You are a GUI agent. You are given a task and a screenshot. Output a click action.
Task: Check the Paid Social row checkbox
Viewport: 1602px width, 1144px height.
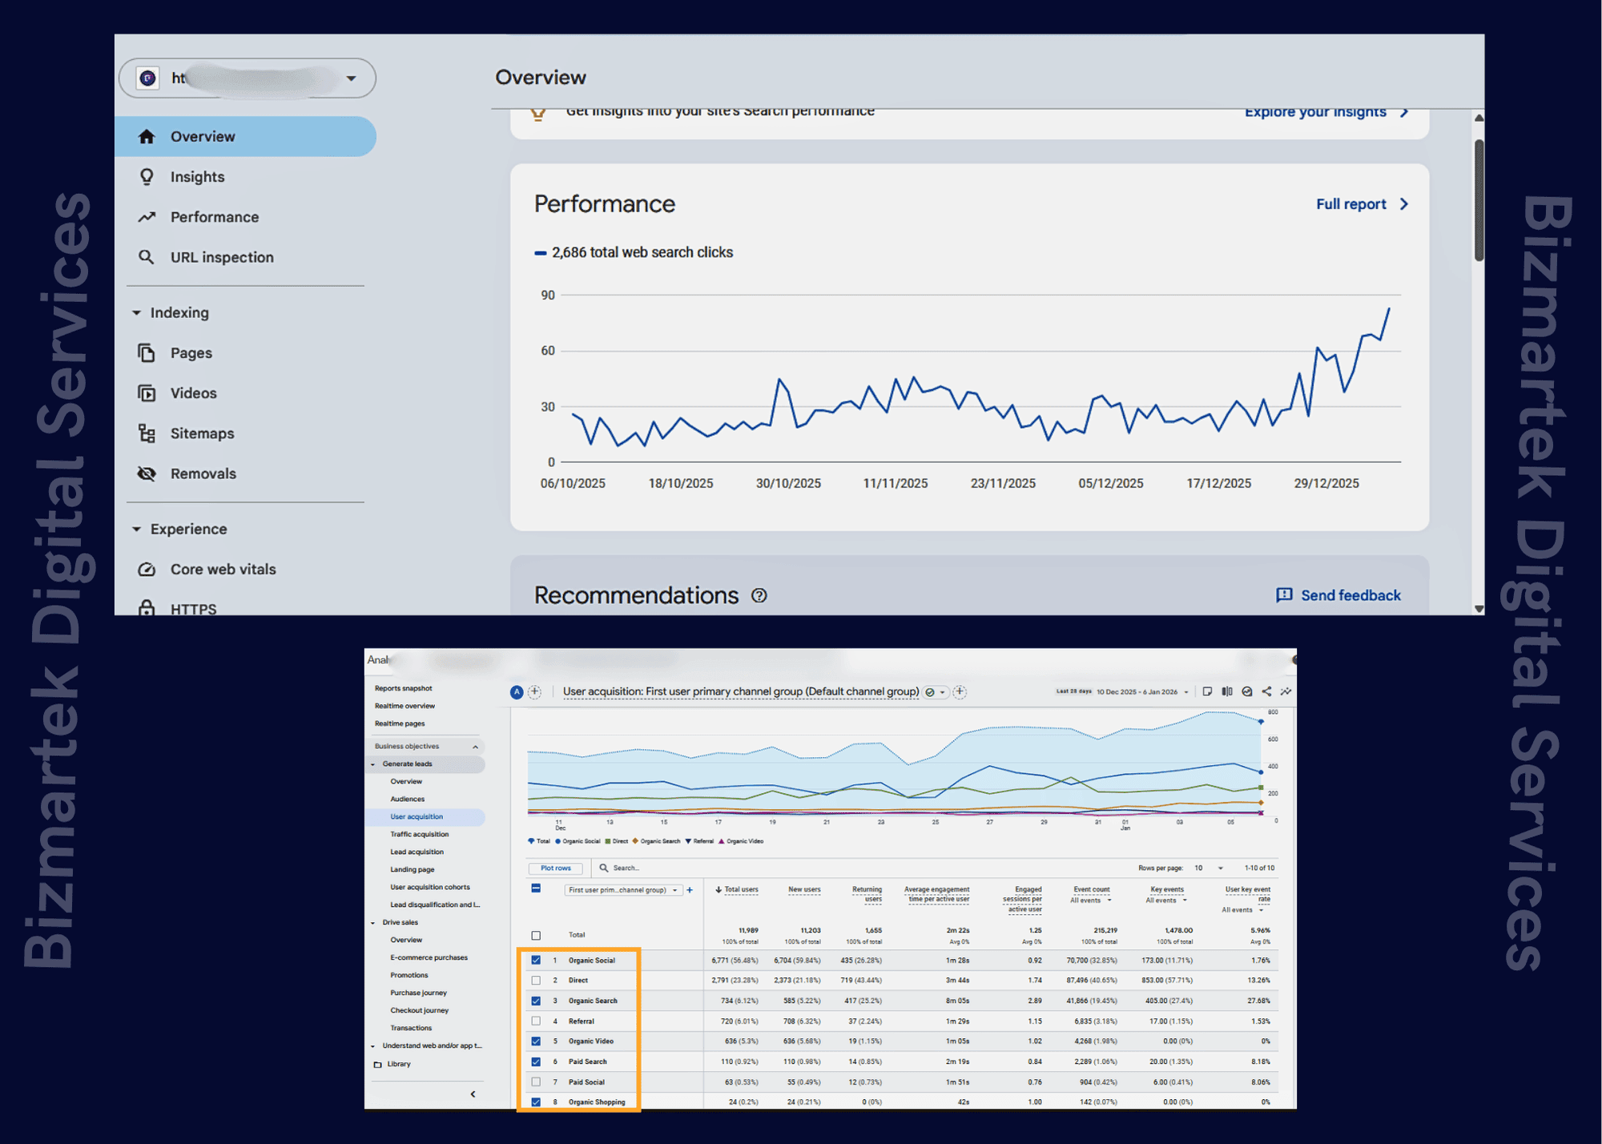(x=536, y=1082)
